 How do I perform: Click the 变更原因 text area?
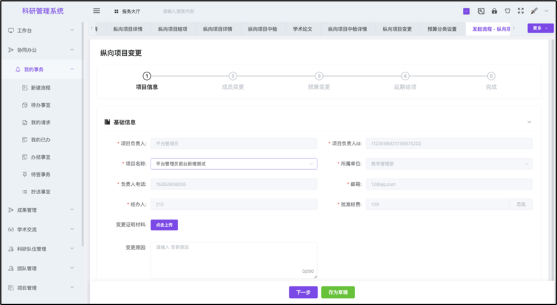tap(233, 260)
